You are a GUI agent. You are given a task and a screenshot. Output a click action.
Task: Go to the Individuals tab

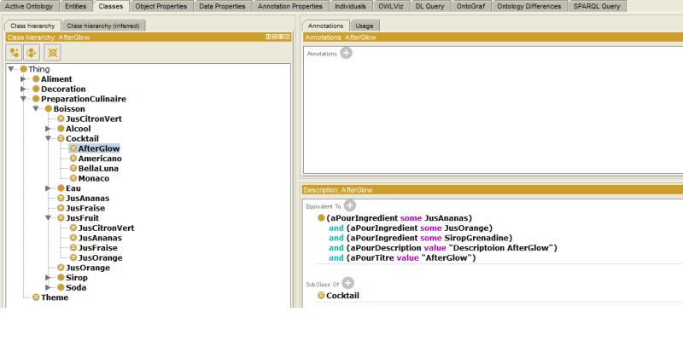click(350, 6)
